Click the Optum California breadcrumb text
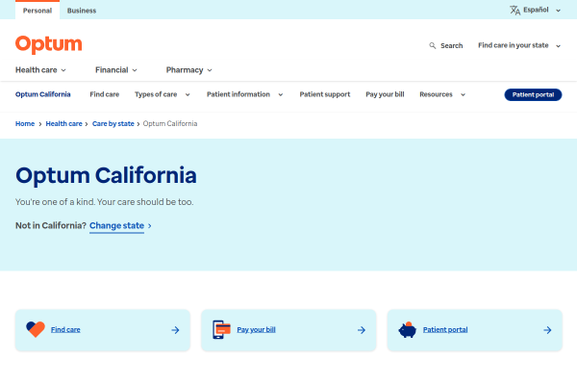The height and width of the screenshot is (385, 577). coord(170,124)
